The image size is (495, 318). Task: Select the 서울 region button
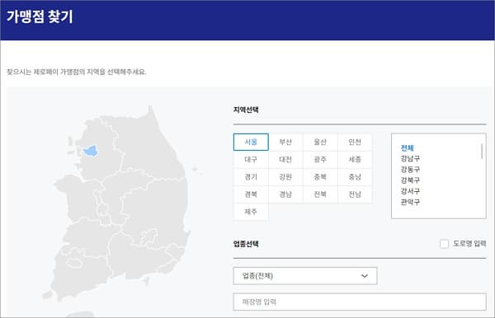pos(251,142)
